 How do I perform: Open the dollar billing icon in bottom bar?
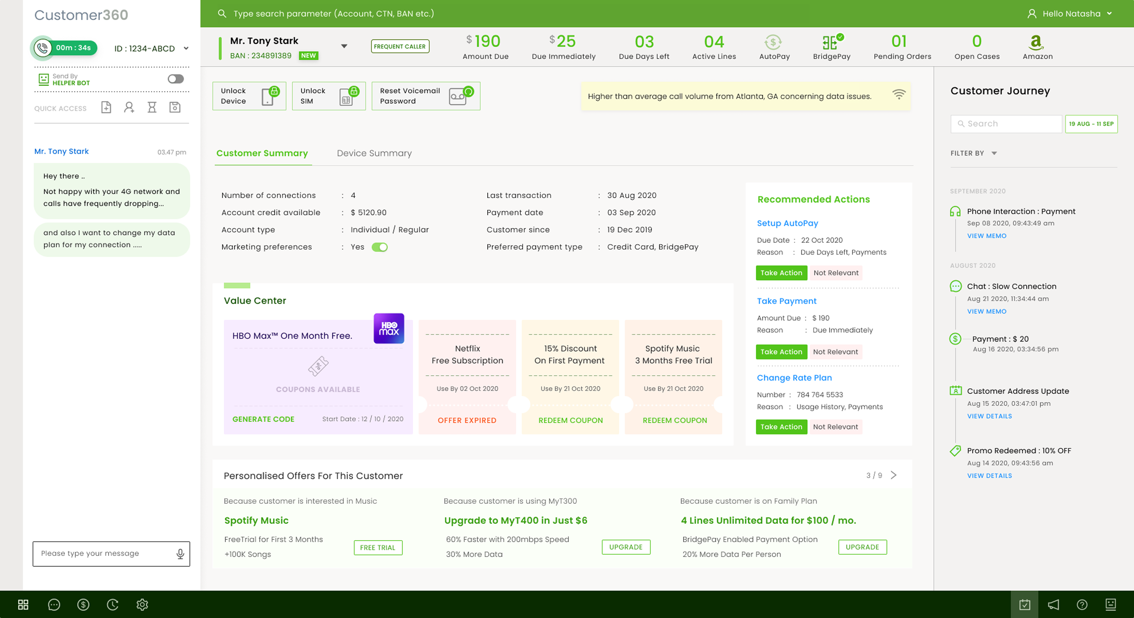click(x=83, y=604)
